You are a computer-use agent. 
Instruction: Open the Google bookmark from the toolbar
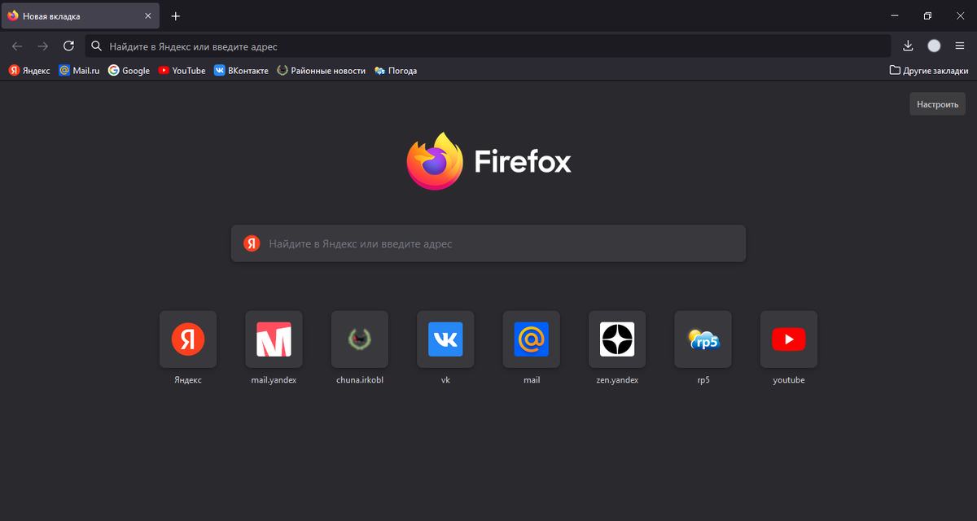[129, 70]
